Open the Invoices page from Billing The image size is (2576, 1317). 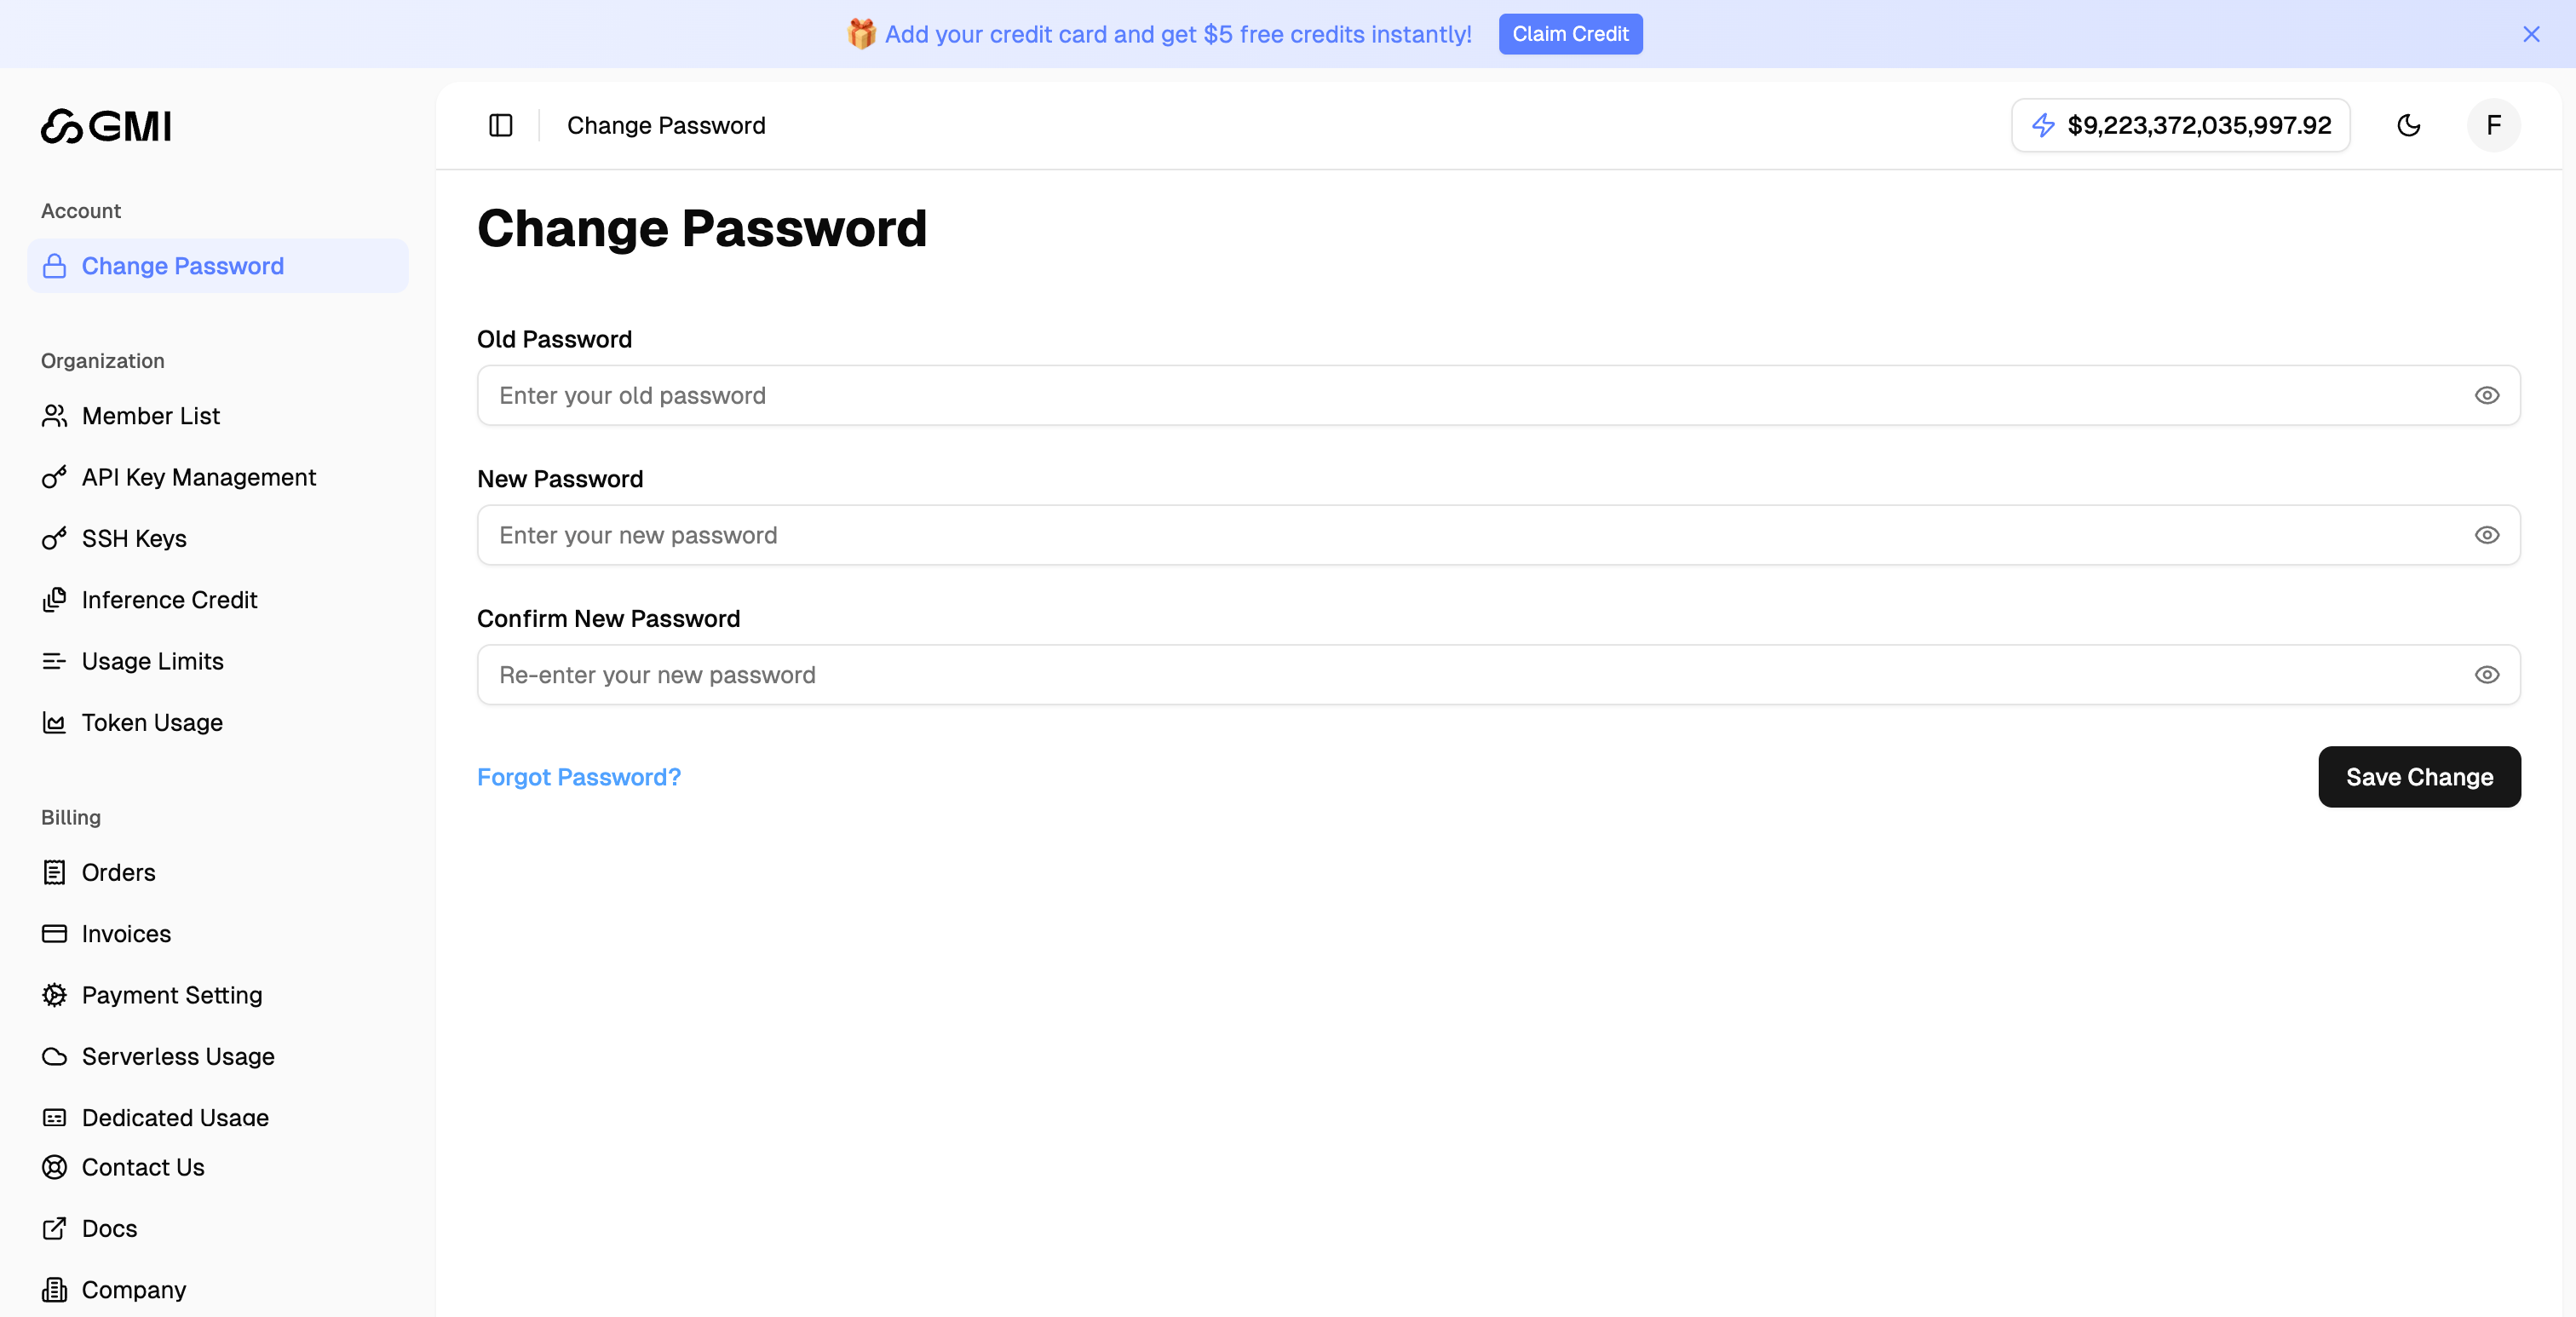(x=126, y=933)
